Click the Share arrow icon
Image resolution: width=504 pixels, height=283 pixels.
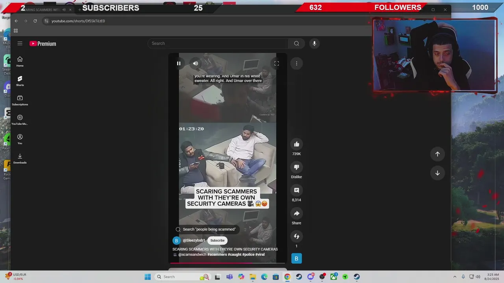(296, 213)
